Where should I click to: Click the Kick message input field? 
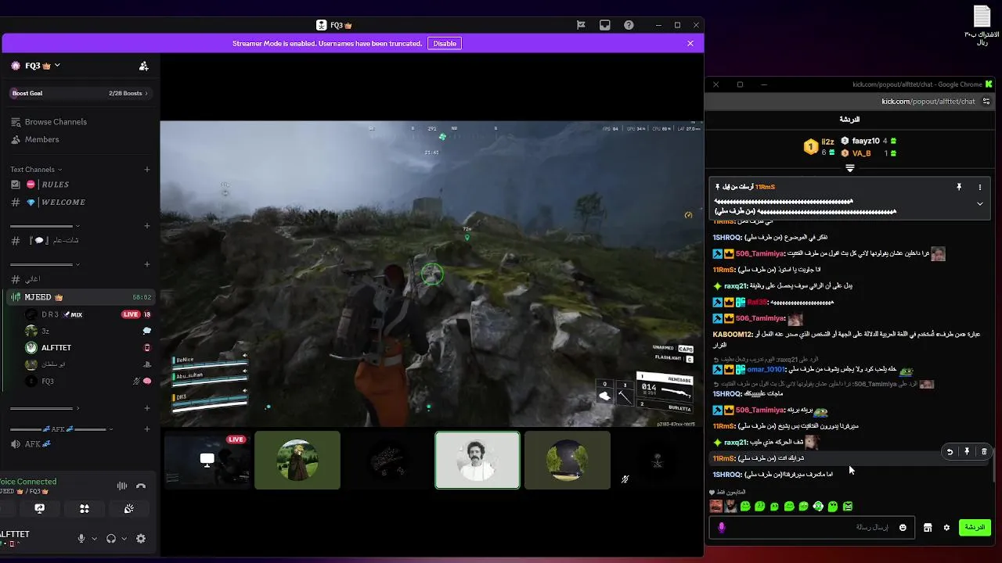810,528
